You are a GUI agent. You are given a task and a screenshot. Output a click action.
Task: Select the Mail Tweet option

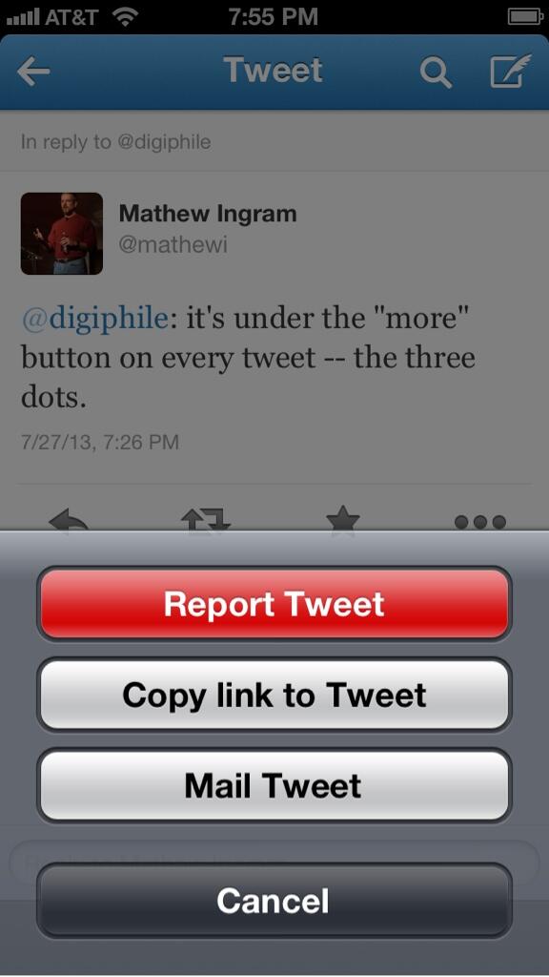click(x=274, y=785)
